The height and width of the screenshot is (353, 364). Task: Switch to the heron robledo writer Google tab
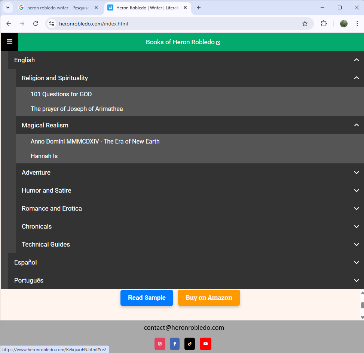click(x=58, y=7)
